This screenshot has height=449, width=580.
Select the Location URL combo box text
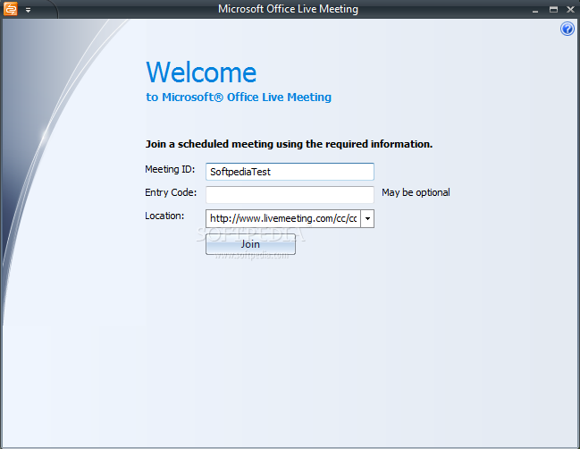tap(283, 218)
